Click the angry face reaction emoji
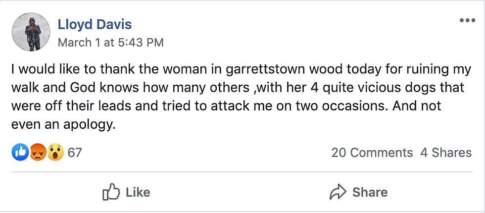The width and height of the screenshot is (485, 213). (38, 153)
